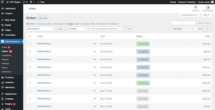Preview order #10908 with eye icon
215x110 pixels.
click(95, 83)
